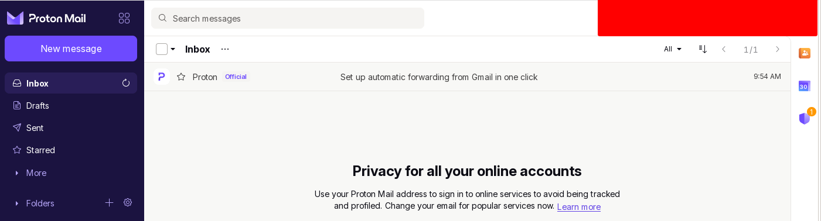Open Inbox more options ellipsis menu
The image size is (821, 221).
coord(225,49)
